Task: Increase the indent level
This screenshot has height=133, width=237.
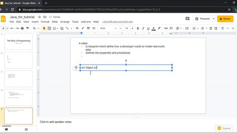Action: [216, 28]
